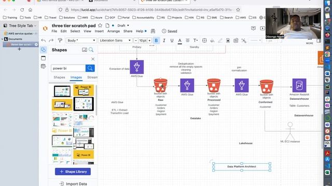Open the View menu
This screenshot has height=186, width=332.
pos(87,31)
